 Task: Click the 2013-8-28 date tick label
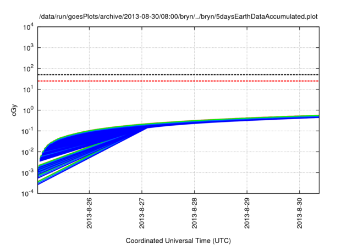click(194, 213)
